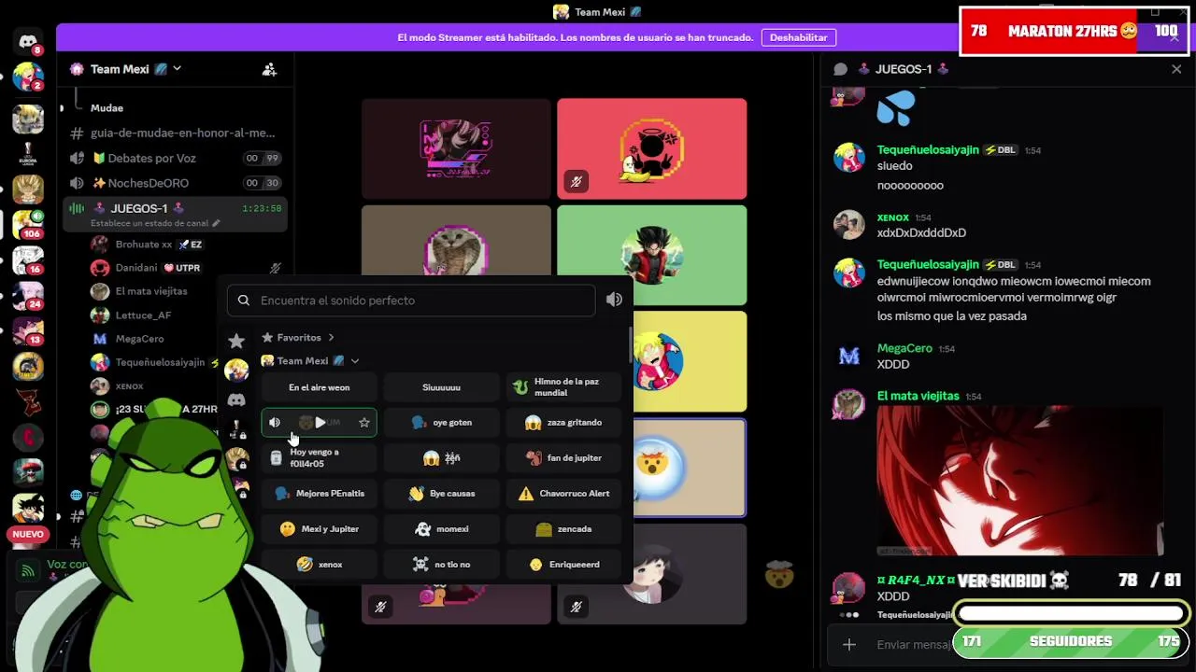The image size is (1196, 672).
Task: Click Deshabilitar streamer mode button
Action: [x=798, y=37]
